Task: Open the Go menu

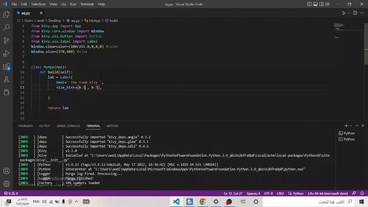Action: (64, 4)
